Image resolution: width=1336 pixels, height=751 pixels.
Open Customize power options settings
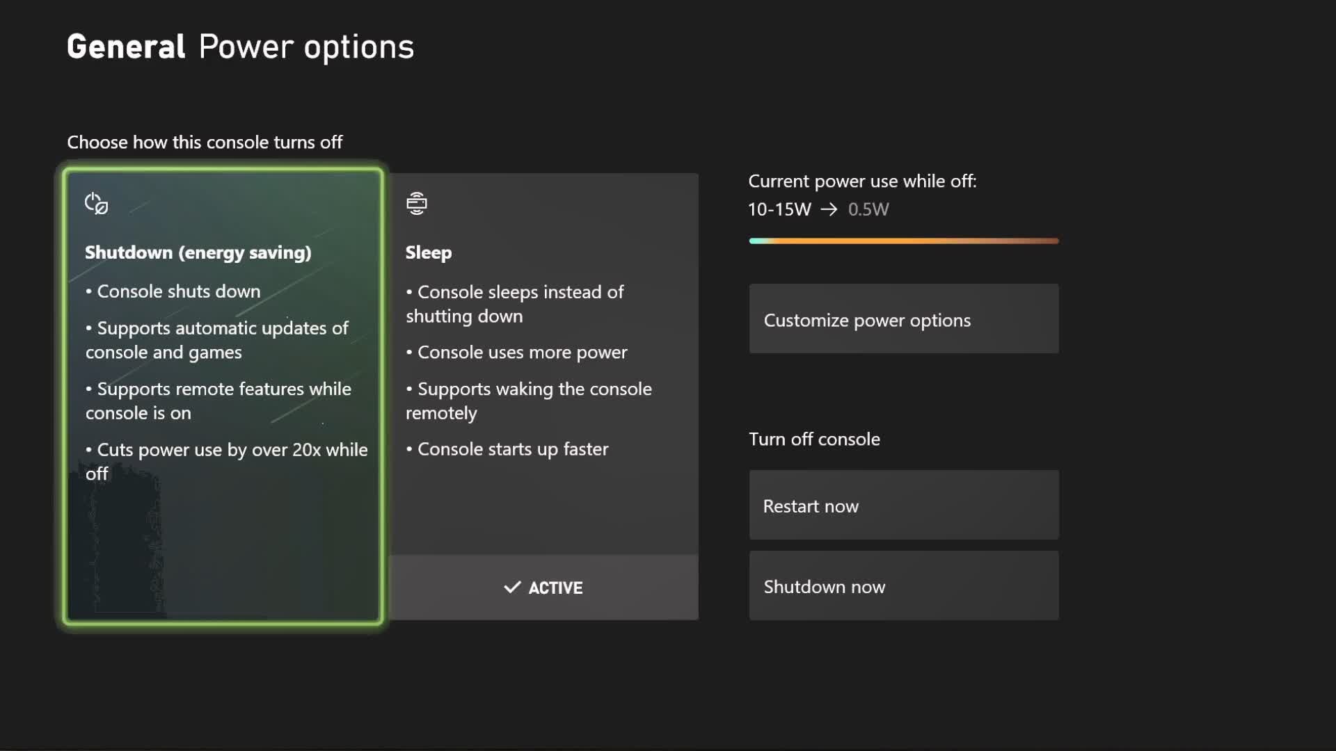pos(904,319)
